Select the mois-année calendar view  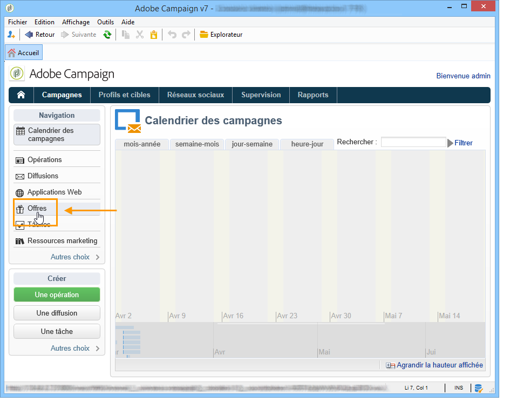[x=142, y=144]
